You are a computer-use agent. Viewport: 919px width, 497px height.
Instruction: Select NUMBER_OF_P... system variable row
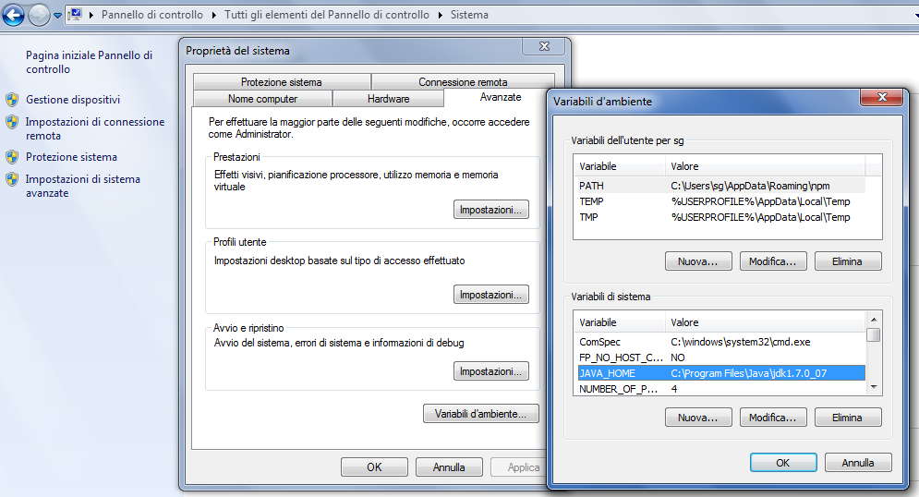721,389
